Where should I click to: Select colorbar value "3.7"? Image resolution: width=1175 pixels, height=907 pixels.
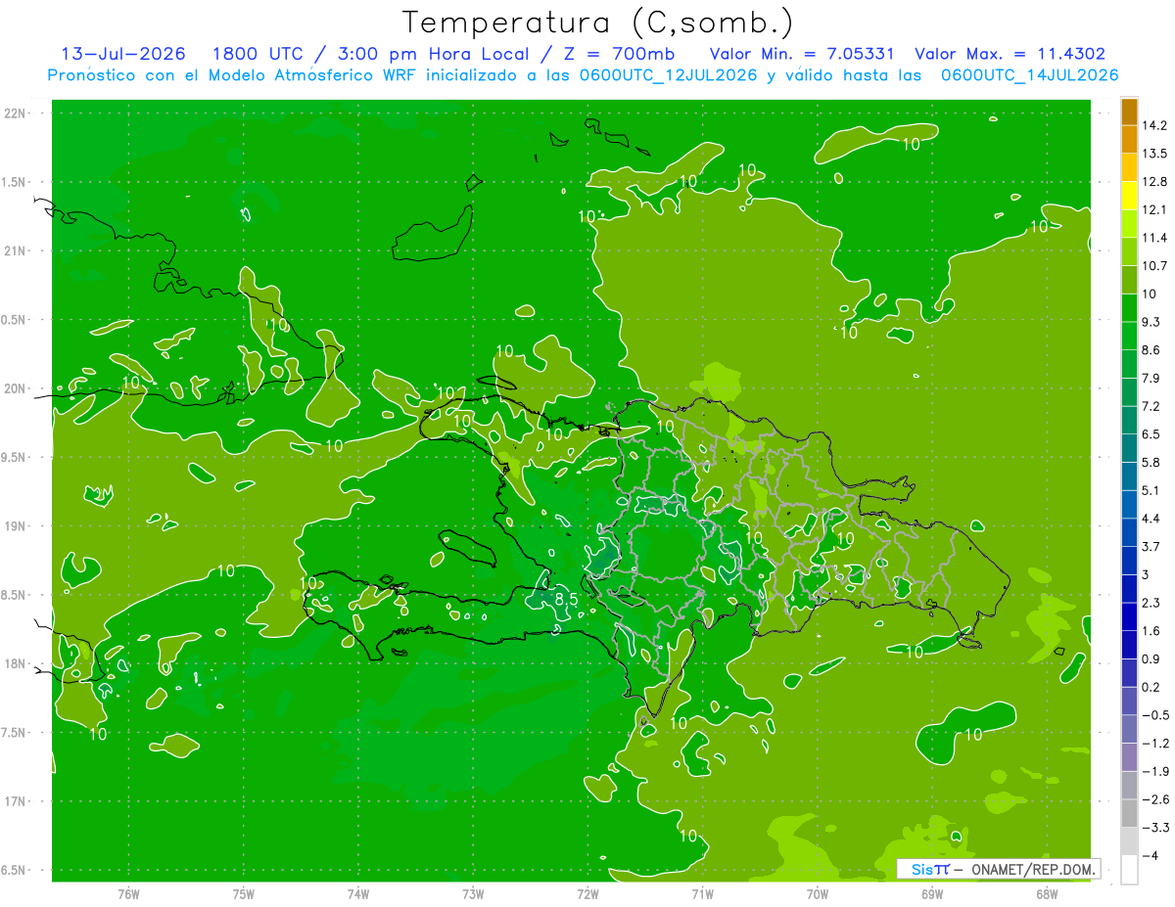(1151, 547)
